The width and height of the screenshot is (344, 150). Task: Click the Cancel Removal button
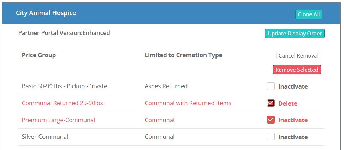[298, 56]
